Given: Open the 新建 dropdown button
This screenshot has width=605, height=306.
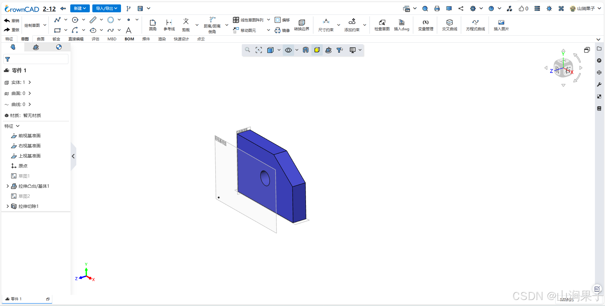Looking at the screenshot, I should pyautogui.click(x=80, y=9).
